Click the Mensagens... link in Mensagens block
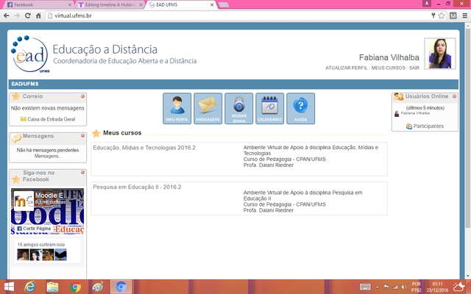The height and width of the screenshot is (294, 471). (48, 156)
